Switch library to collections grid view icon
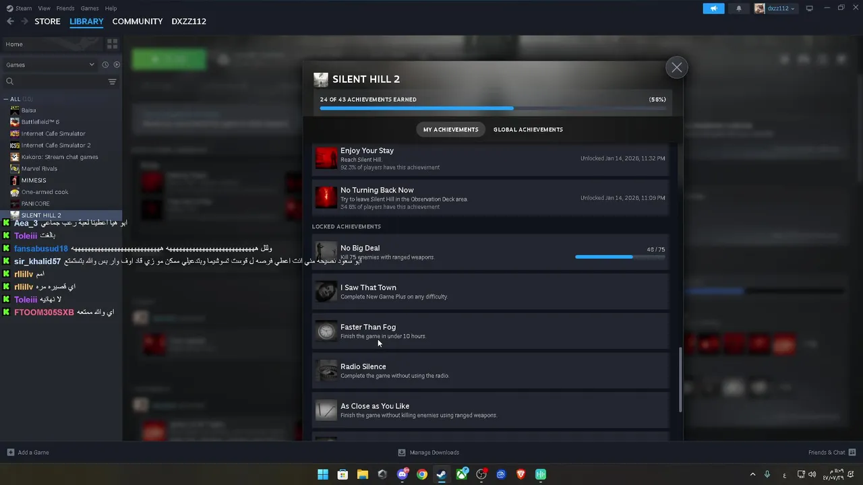Image resolution: width=863 pixels, height=485 pixels. point(113,44)
